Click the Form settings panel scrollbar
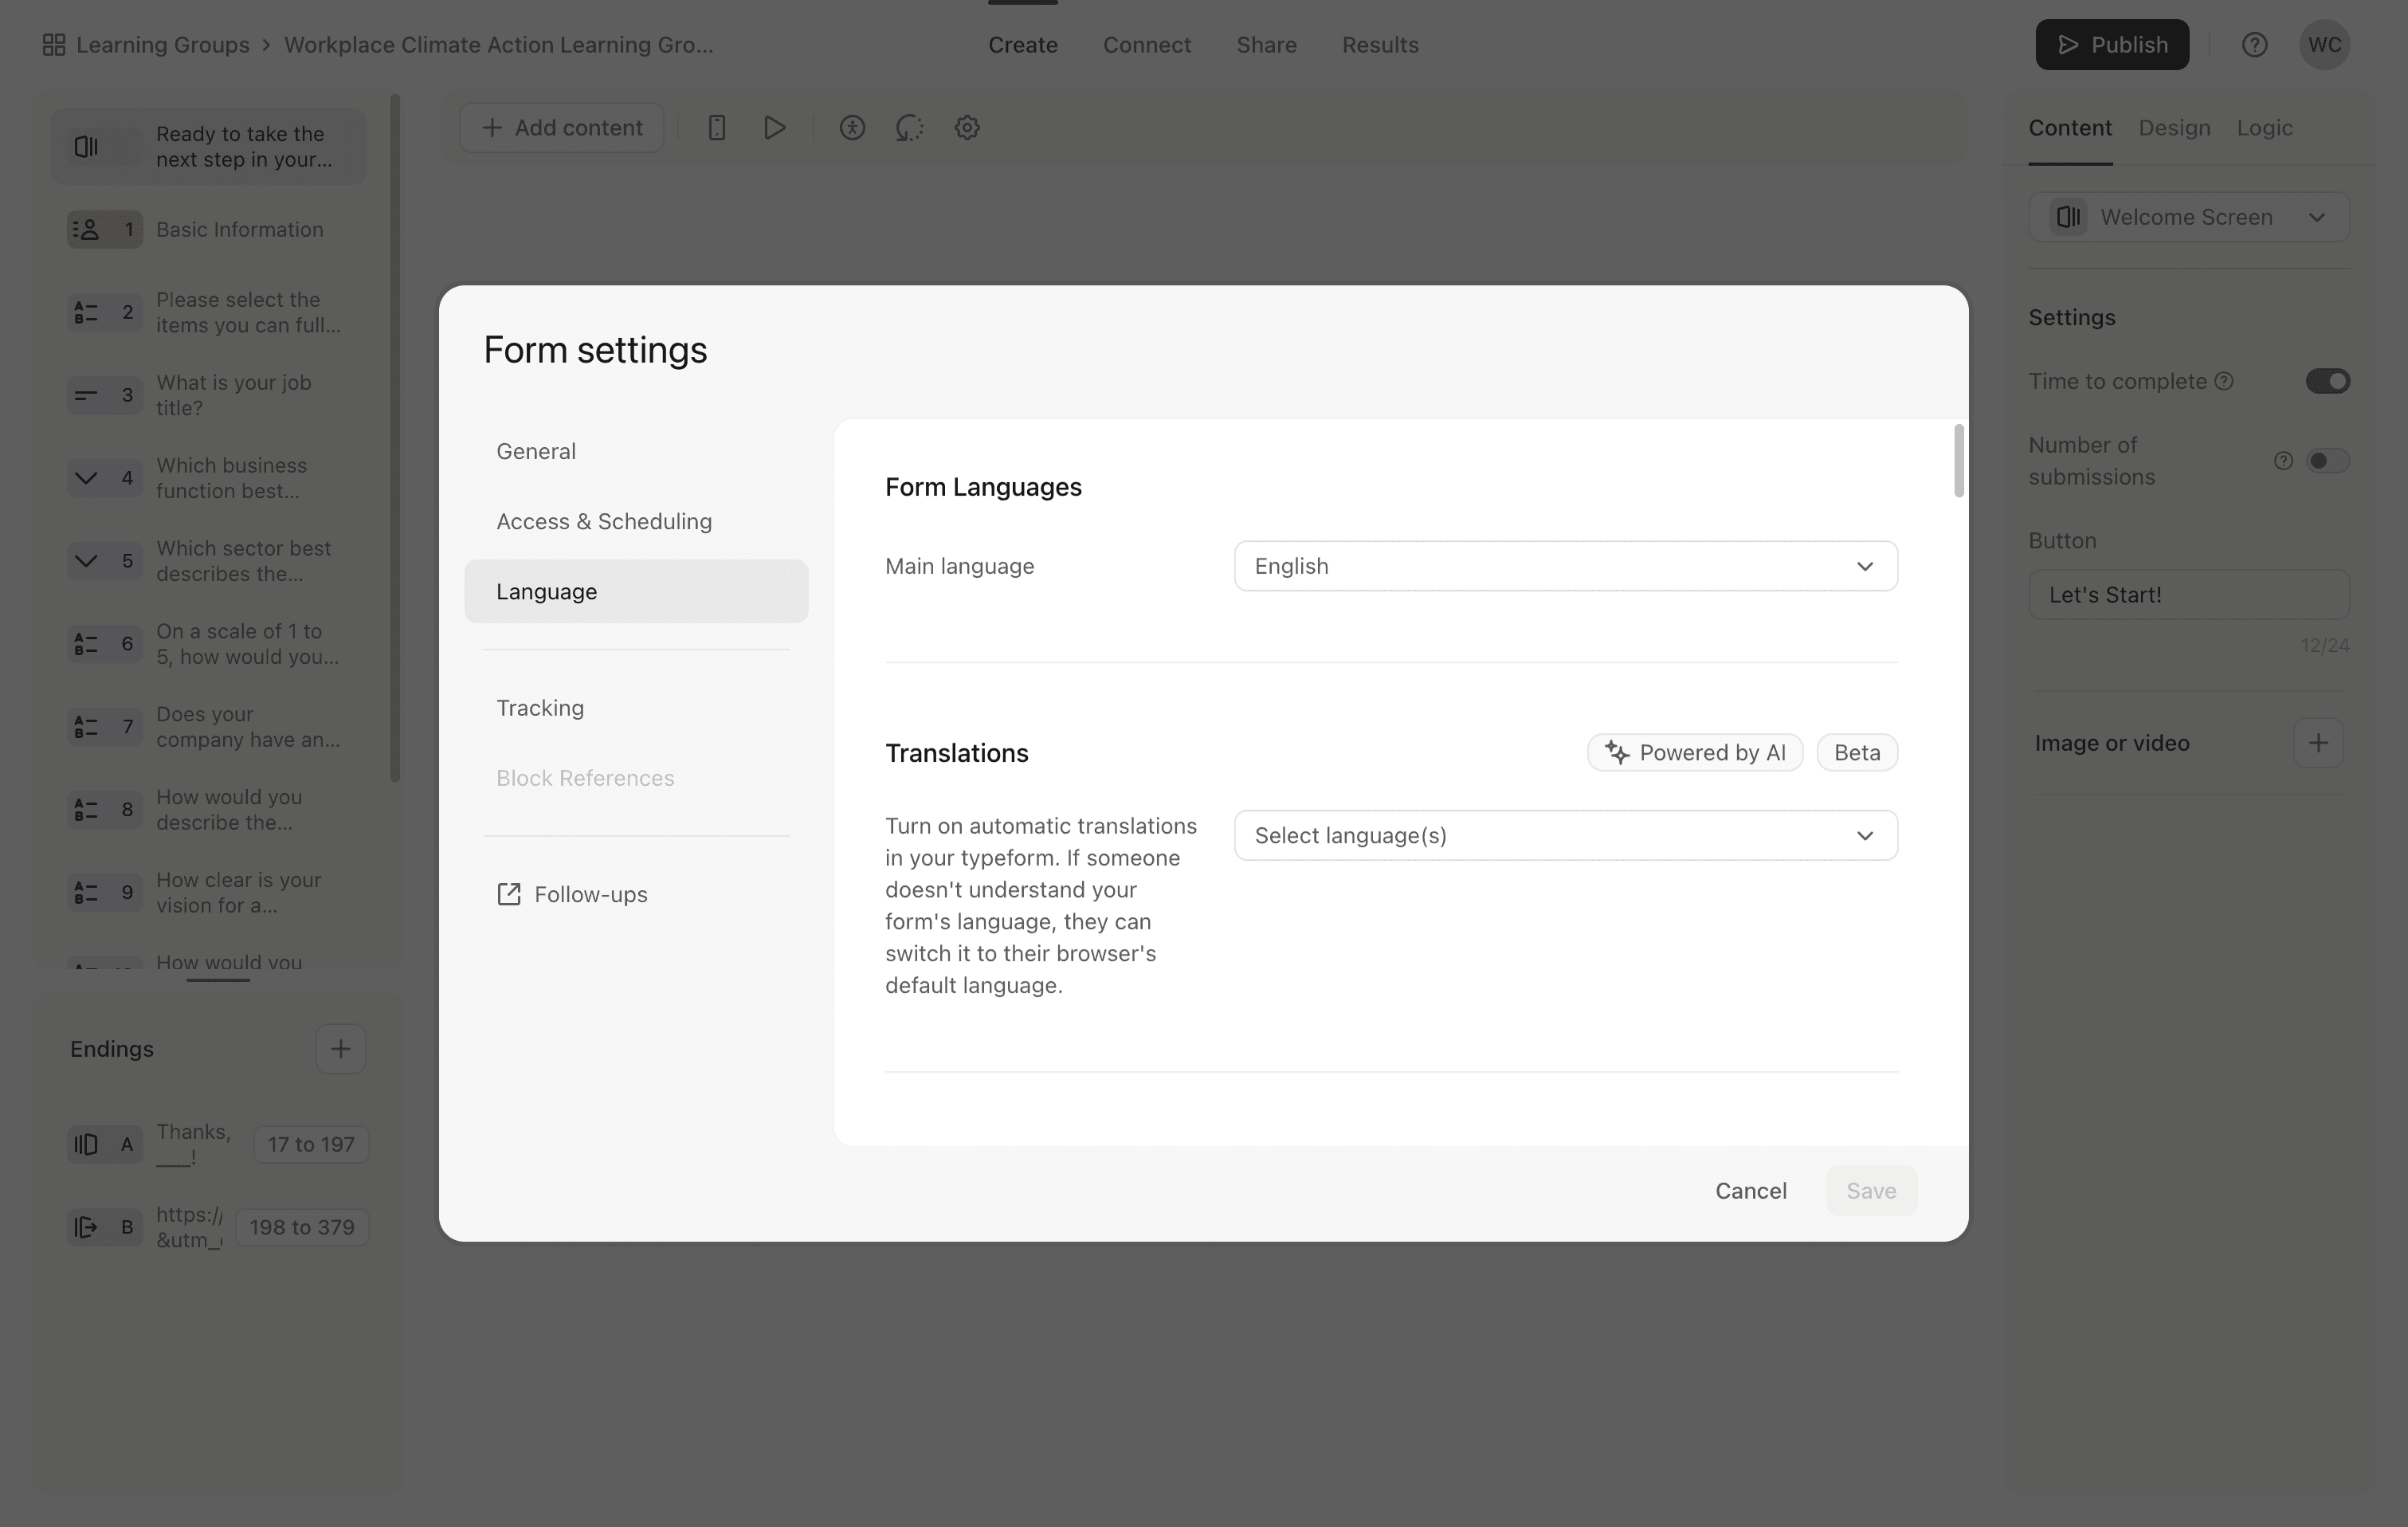 [x=1958, y=460]
